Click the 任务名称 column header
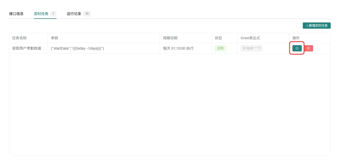The image size is (339, 164). 19,38
